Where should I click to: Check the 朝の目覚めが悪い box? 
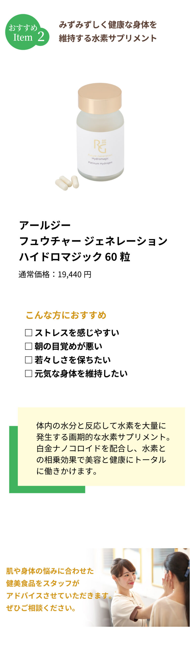point(29,346)
